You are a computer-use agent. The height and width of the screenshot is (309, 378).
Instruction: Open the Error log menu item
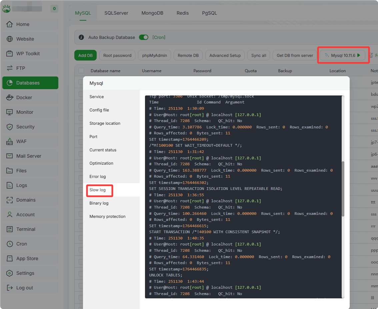(x=97, y=177)
